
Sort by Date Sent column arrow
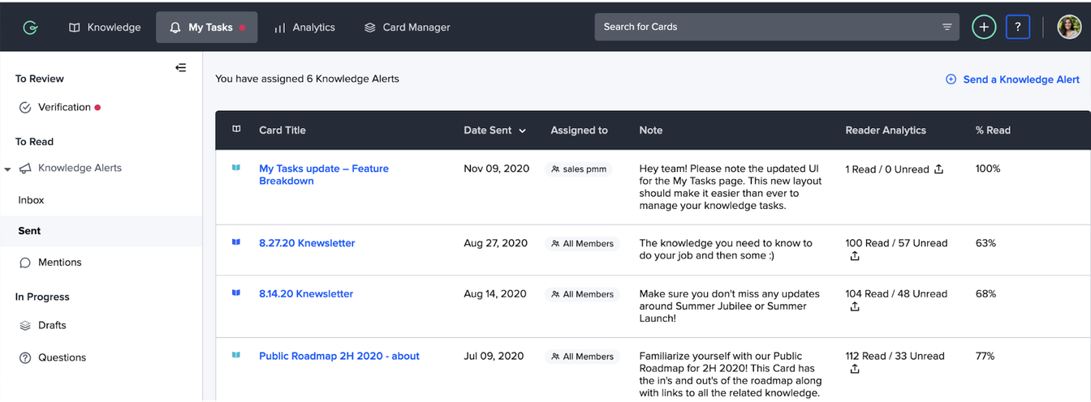coord(522,130)
